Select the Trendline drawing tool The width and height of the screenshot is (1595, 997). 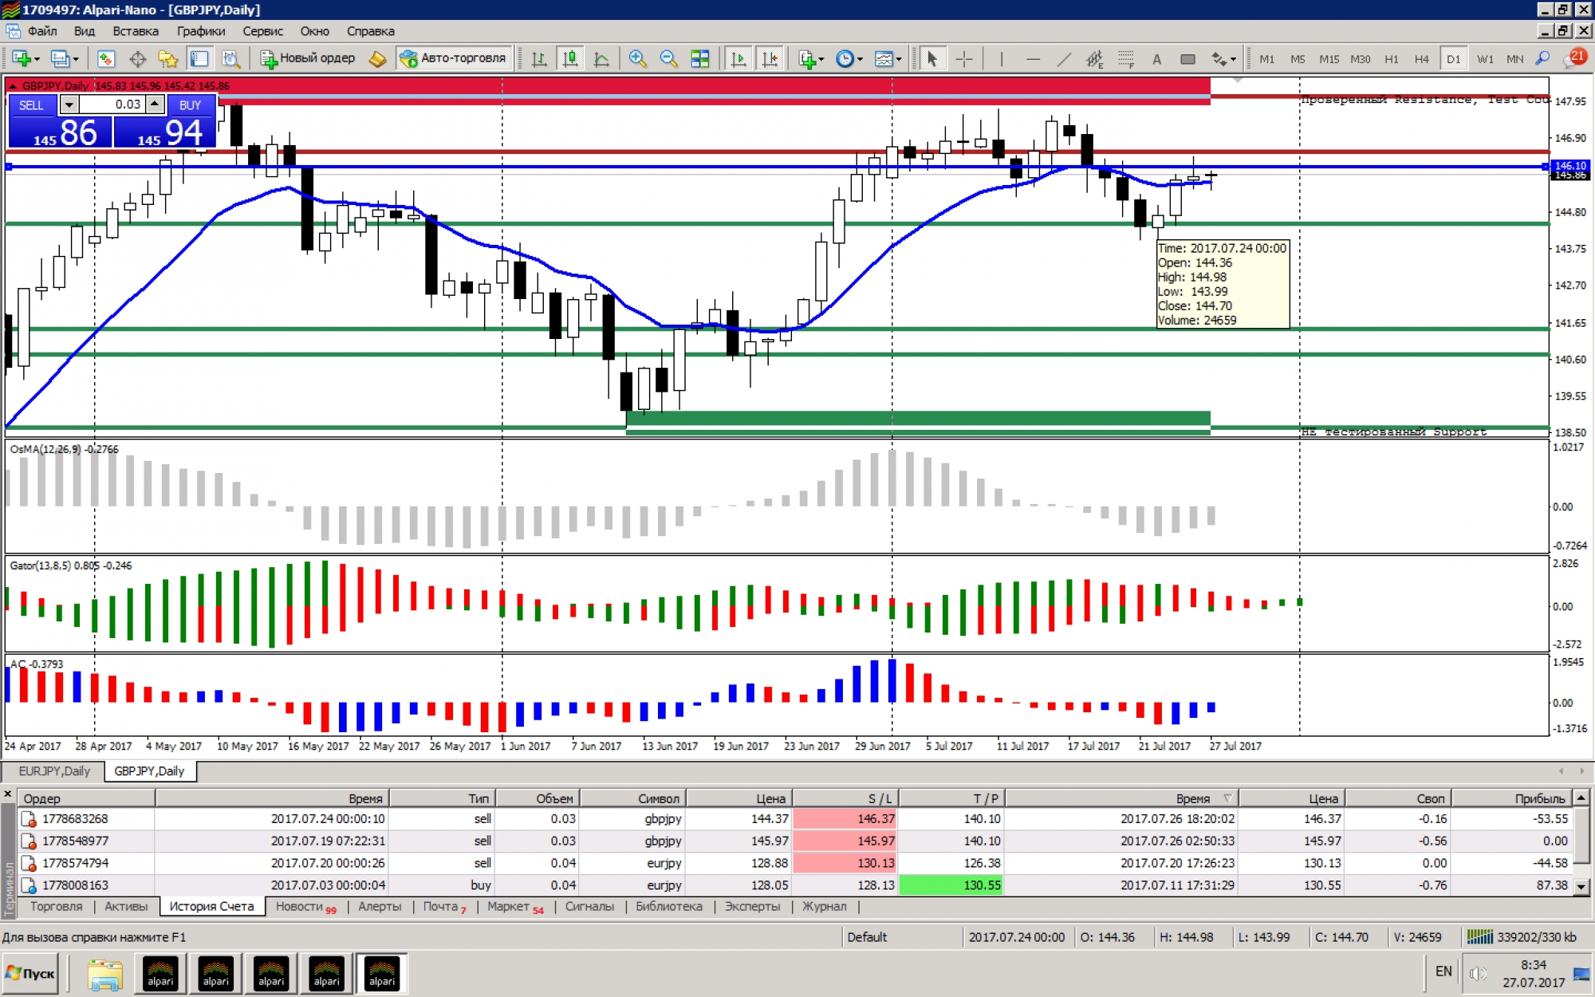click(x=1064, y=58)
